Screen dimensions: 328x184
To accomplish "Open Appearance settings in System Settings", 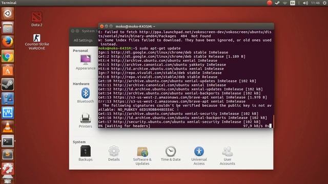I will [x=86, y=62].
